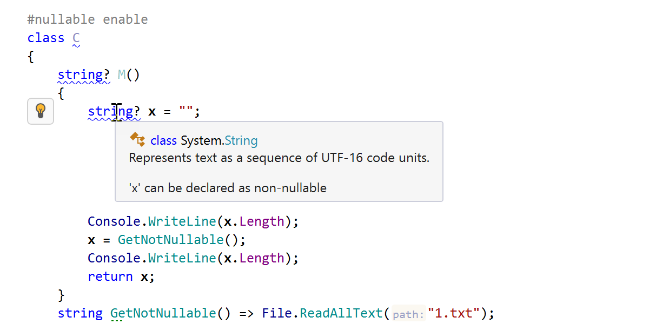Click the 'class' keyword at the top
This screenshot has width=649, height=324.
pos(46,38)
